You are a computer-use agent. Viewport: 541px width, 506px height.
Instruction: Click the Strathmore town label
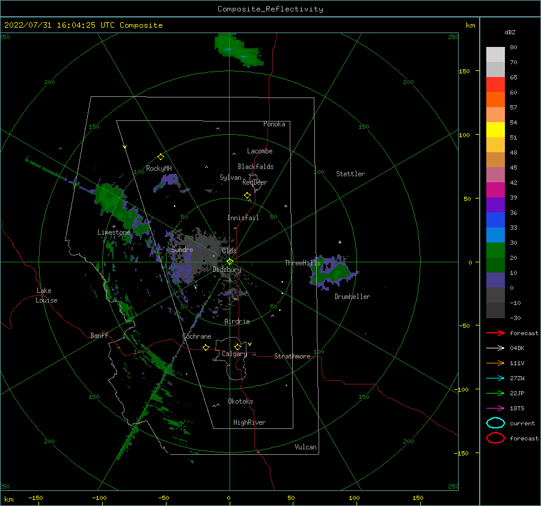point(292,356)
